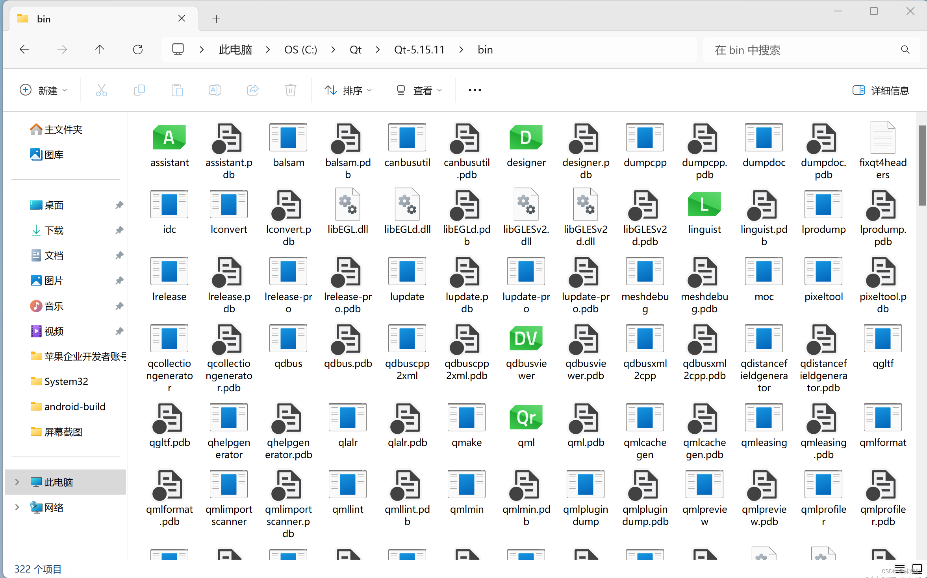Select the linguist application icon
This screenshot has height=578, width=927.
point(705,204)
